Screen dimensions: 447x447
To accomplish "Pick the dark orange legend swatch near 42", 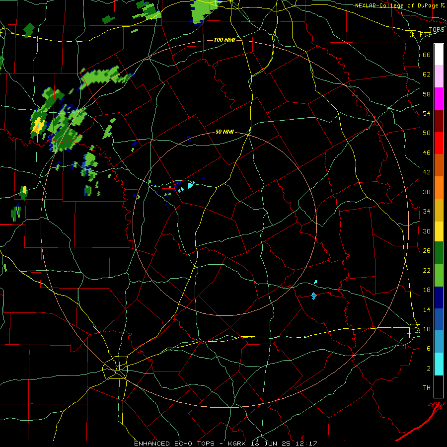I will pyautogui.click(x=439, y=165).
